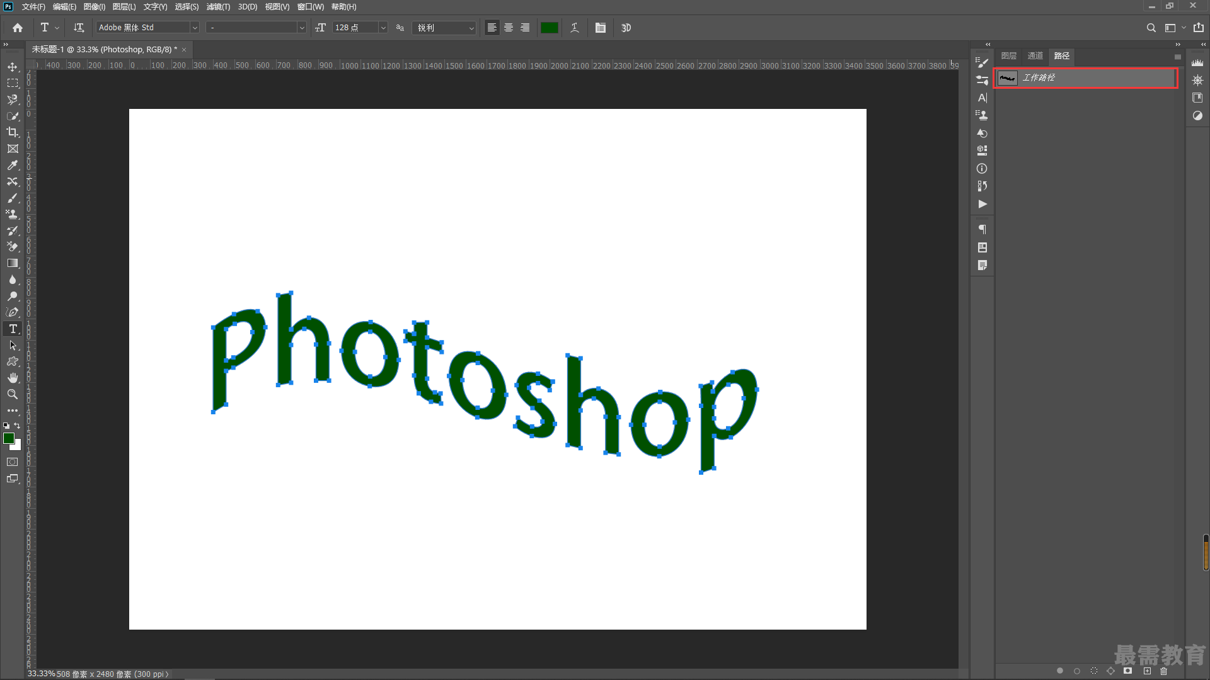
Task: Select the Dodge tool
Action: [13, 296]
